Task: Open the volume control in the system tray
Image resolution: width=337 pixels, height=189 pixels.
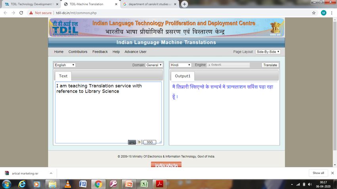Action: pyautogui.click(x=310, y=184)
